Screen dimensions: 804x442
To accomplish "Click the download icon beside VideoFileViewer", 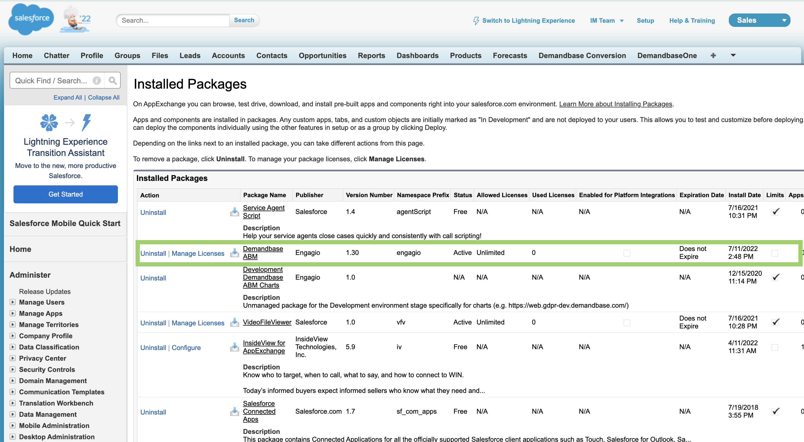I will 234,322.
